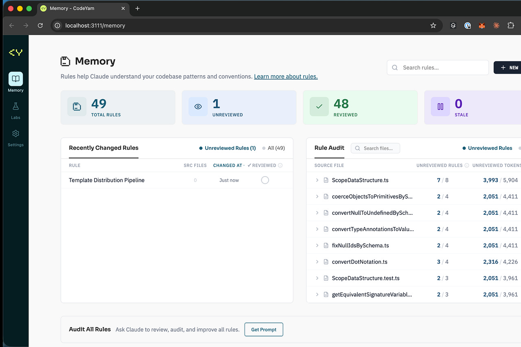Click the New rule button
521x347 pixels.
(508, 68)
